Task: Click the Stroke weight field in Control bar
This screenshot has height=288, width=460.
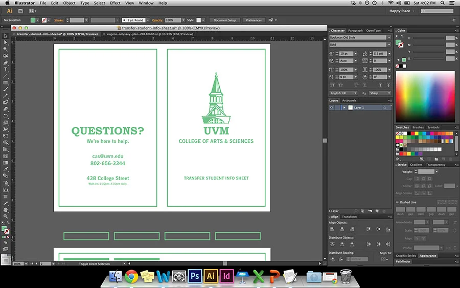Action: [x=77, y=20]
